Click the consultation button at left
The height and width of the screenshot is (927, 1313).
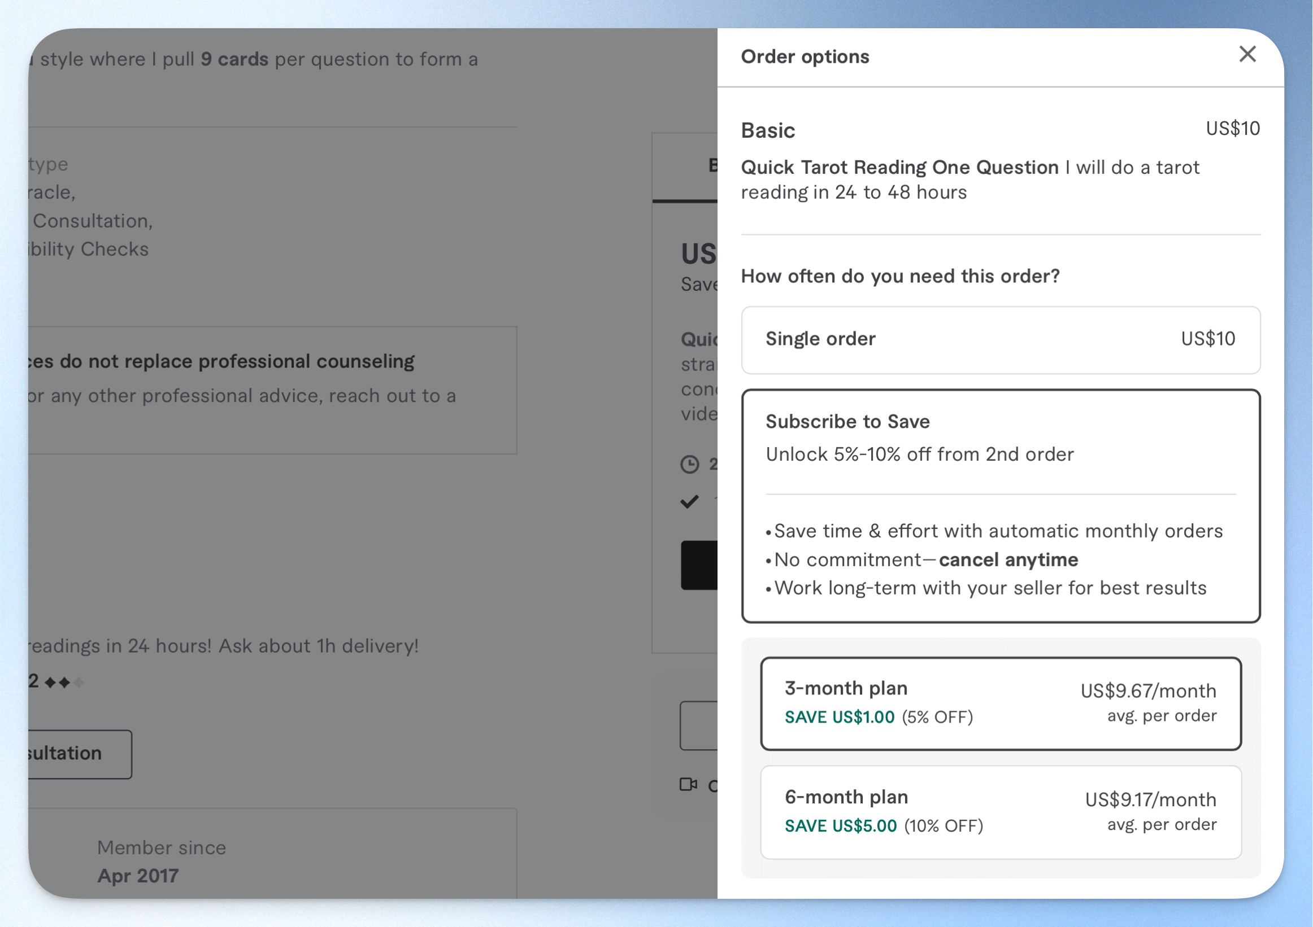80,754
